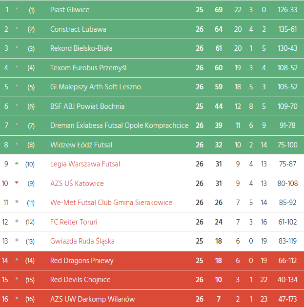
Task: Go to Legia Warszawa Futsal link
Action: pos(85,164)
